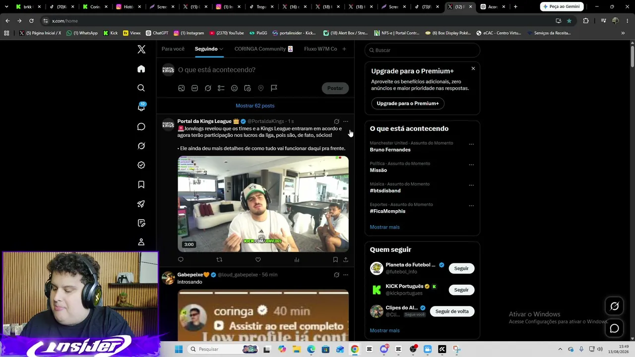Switch to the Para você tab
635x357 pixels.
173,49
